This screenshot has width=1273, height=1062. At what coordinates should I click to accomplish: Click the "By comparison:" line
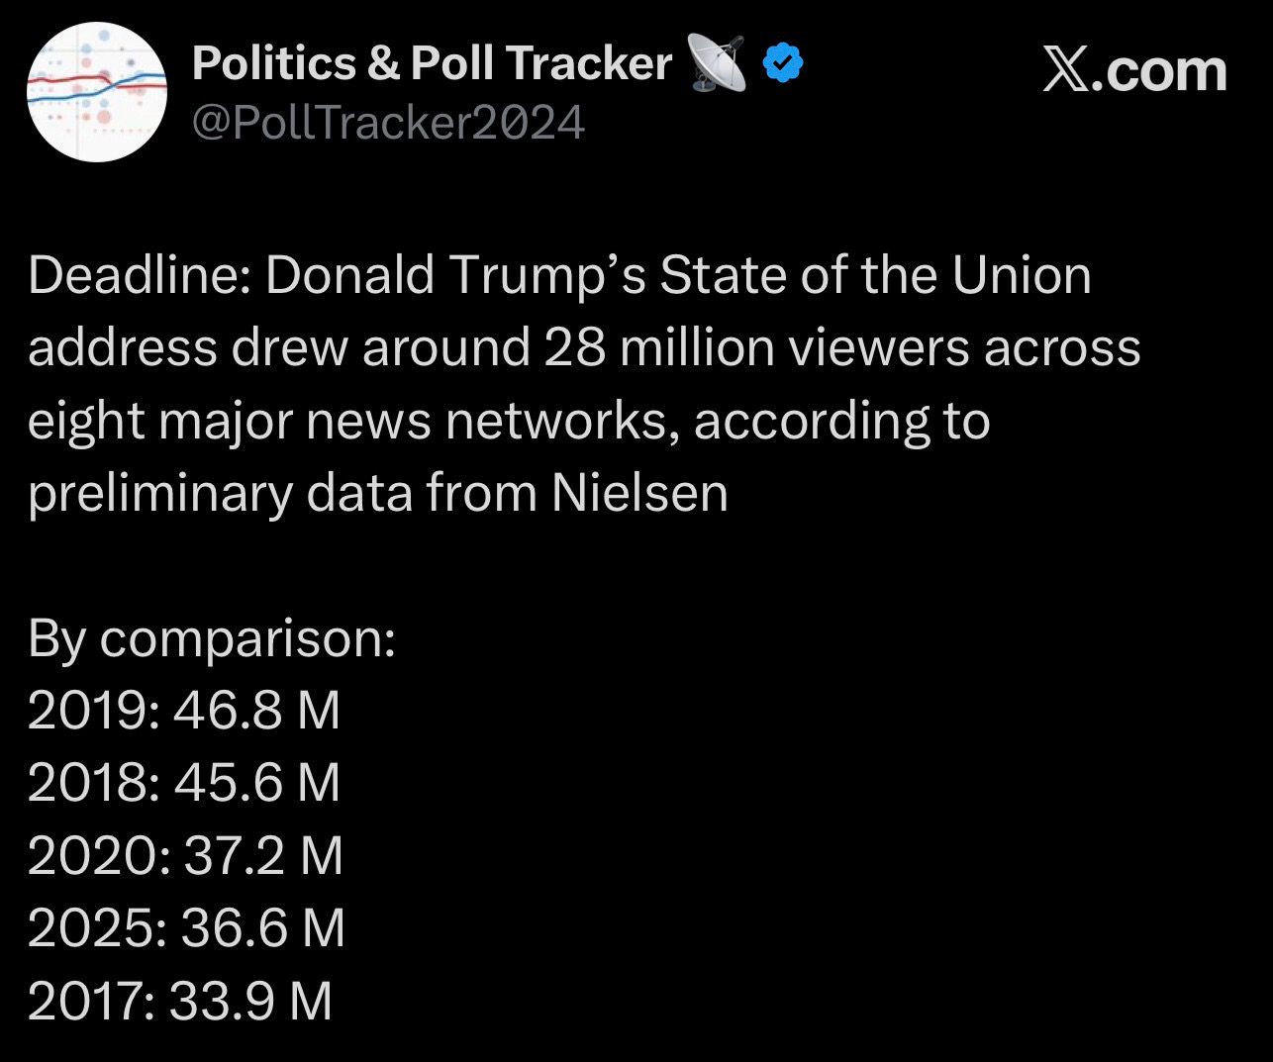click(212, 638)
